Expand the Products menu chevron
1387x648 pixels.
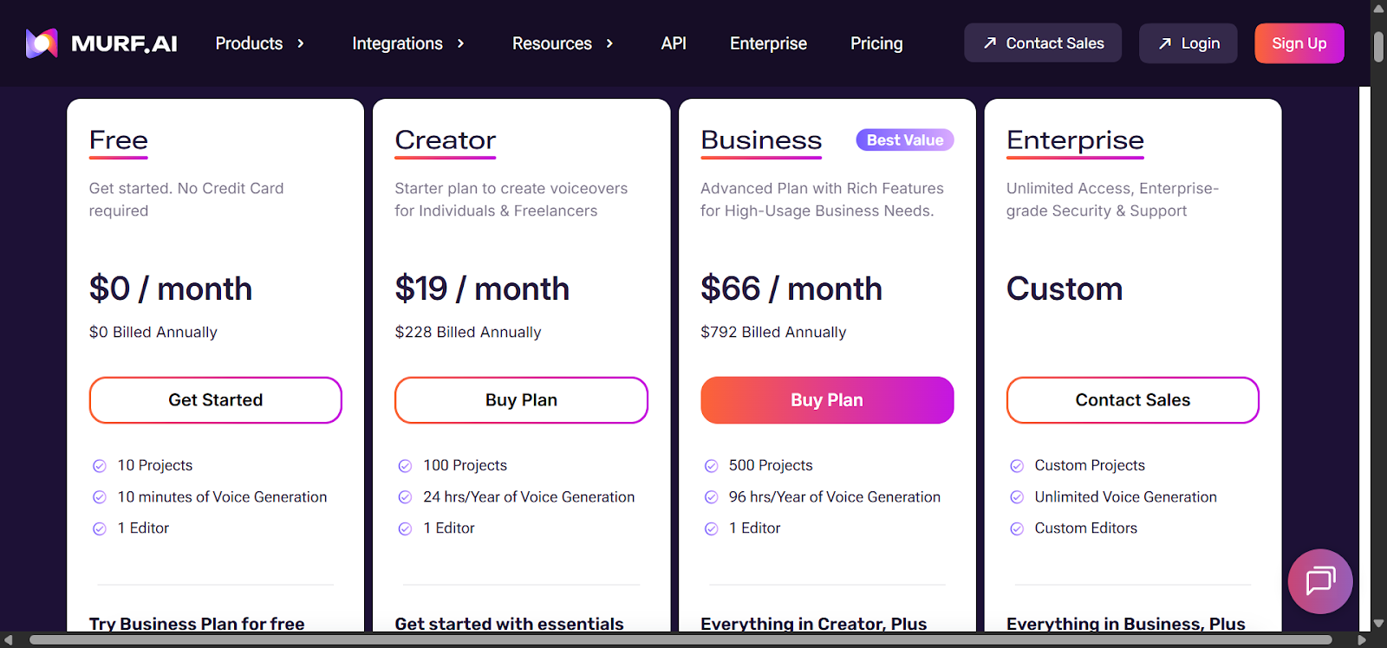[301, 43]
